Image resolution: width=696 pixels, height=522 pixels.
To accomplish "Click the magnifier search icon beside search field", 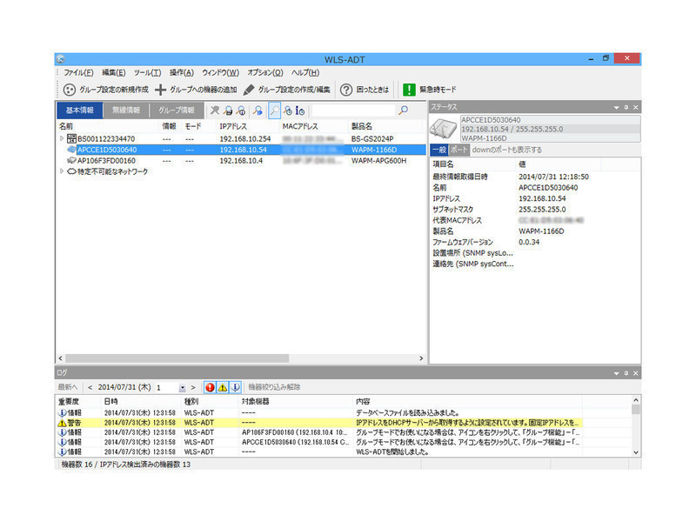I will tap(403, 110).
